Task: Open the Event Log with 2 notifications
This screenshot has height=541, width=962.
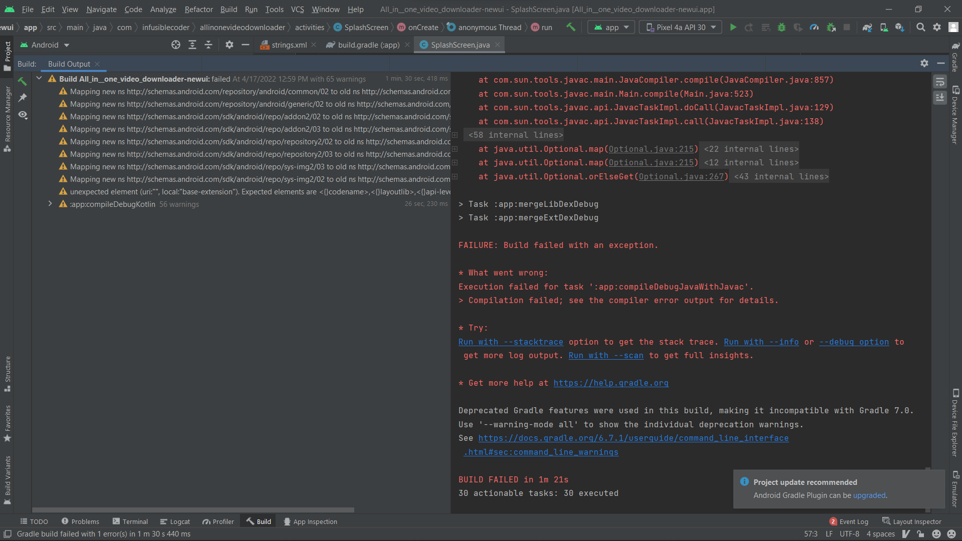Action: pyautogui.click(x=849, y=521)
